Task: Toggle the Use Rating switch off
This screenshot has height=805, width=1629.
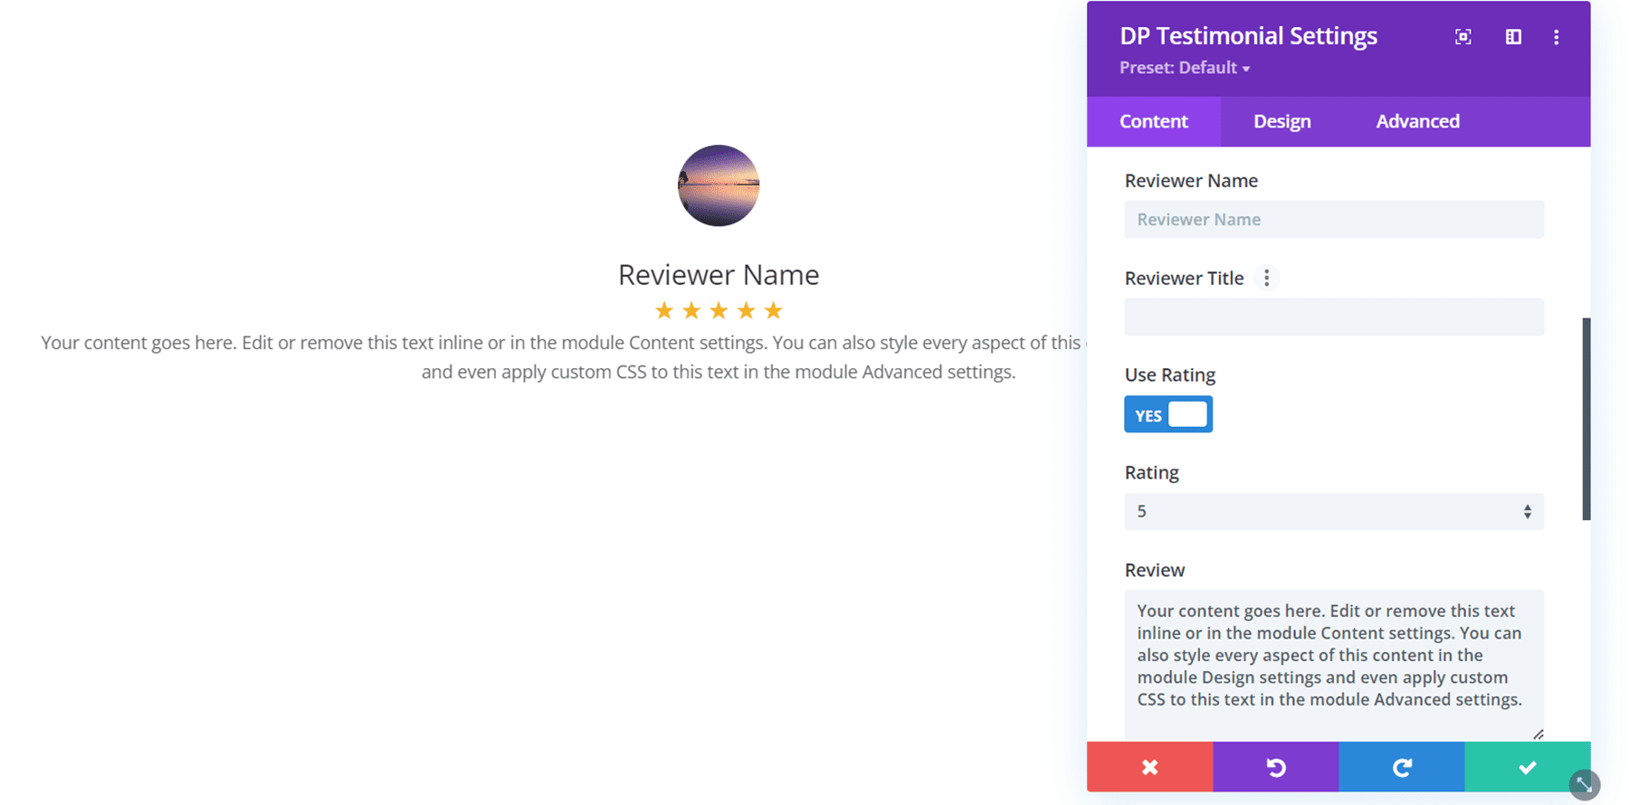Action: (1168, 415)
